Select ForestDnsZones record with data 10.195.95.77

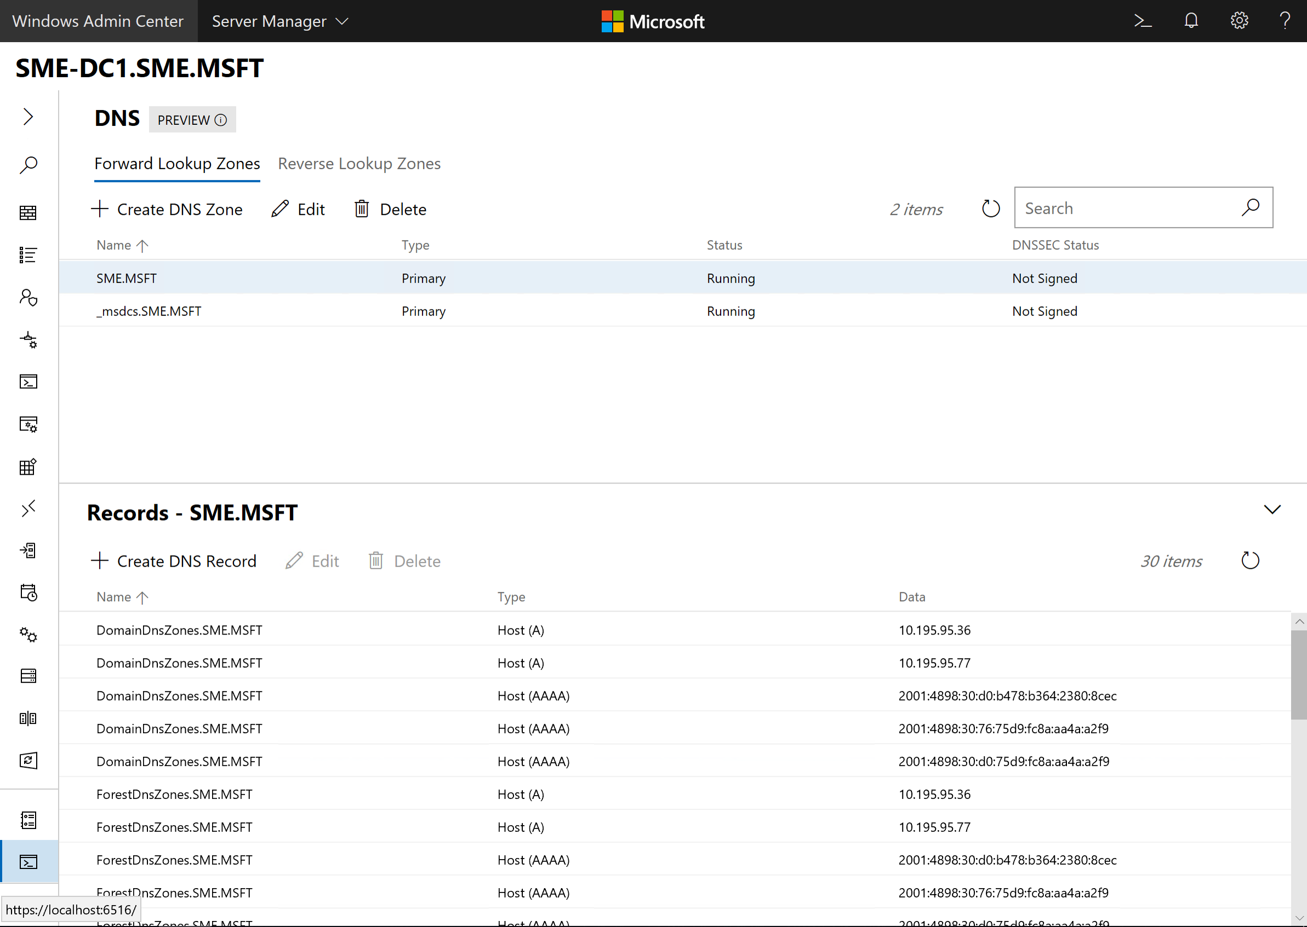click(x=675, y=827)
